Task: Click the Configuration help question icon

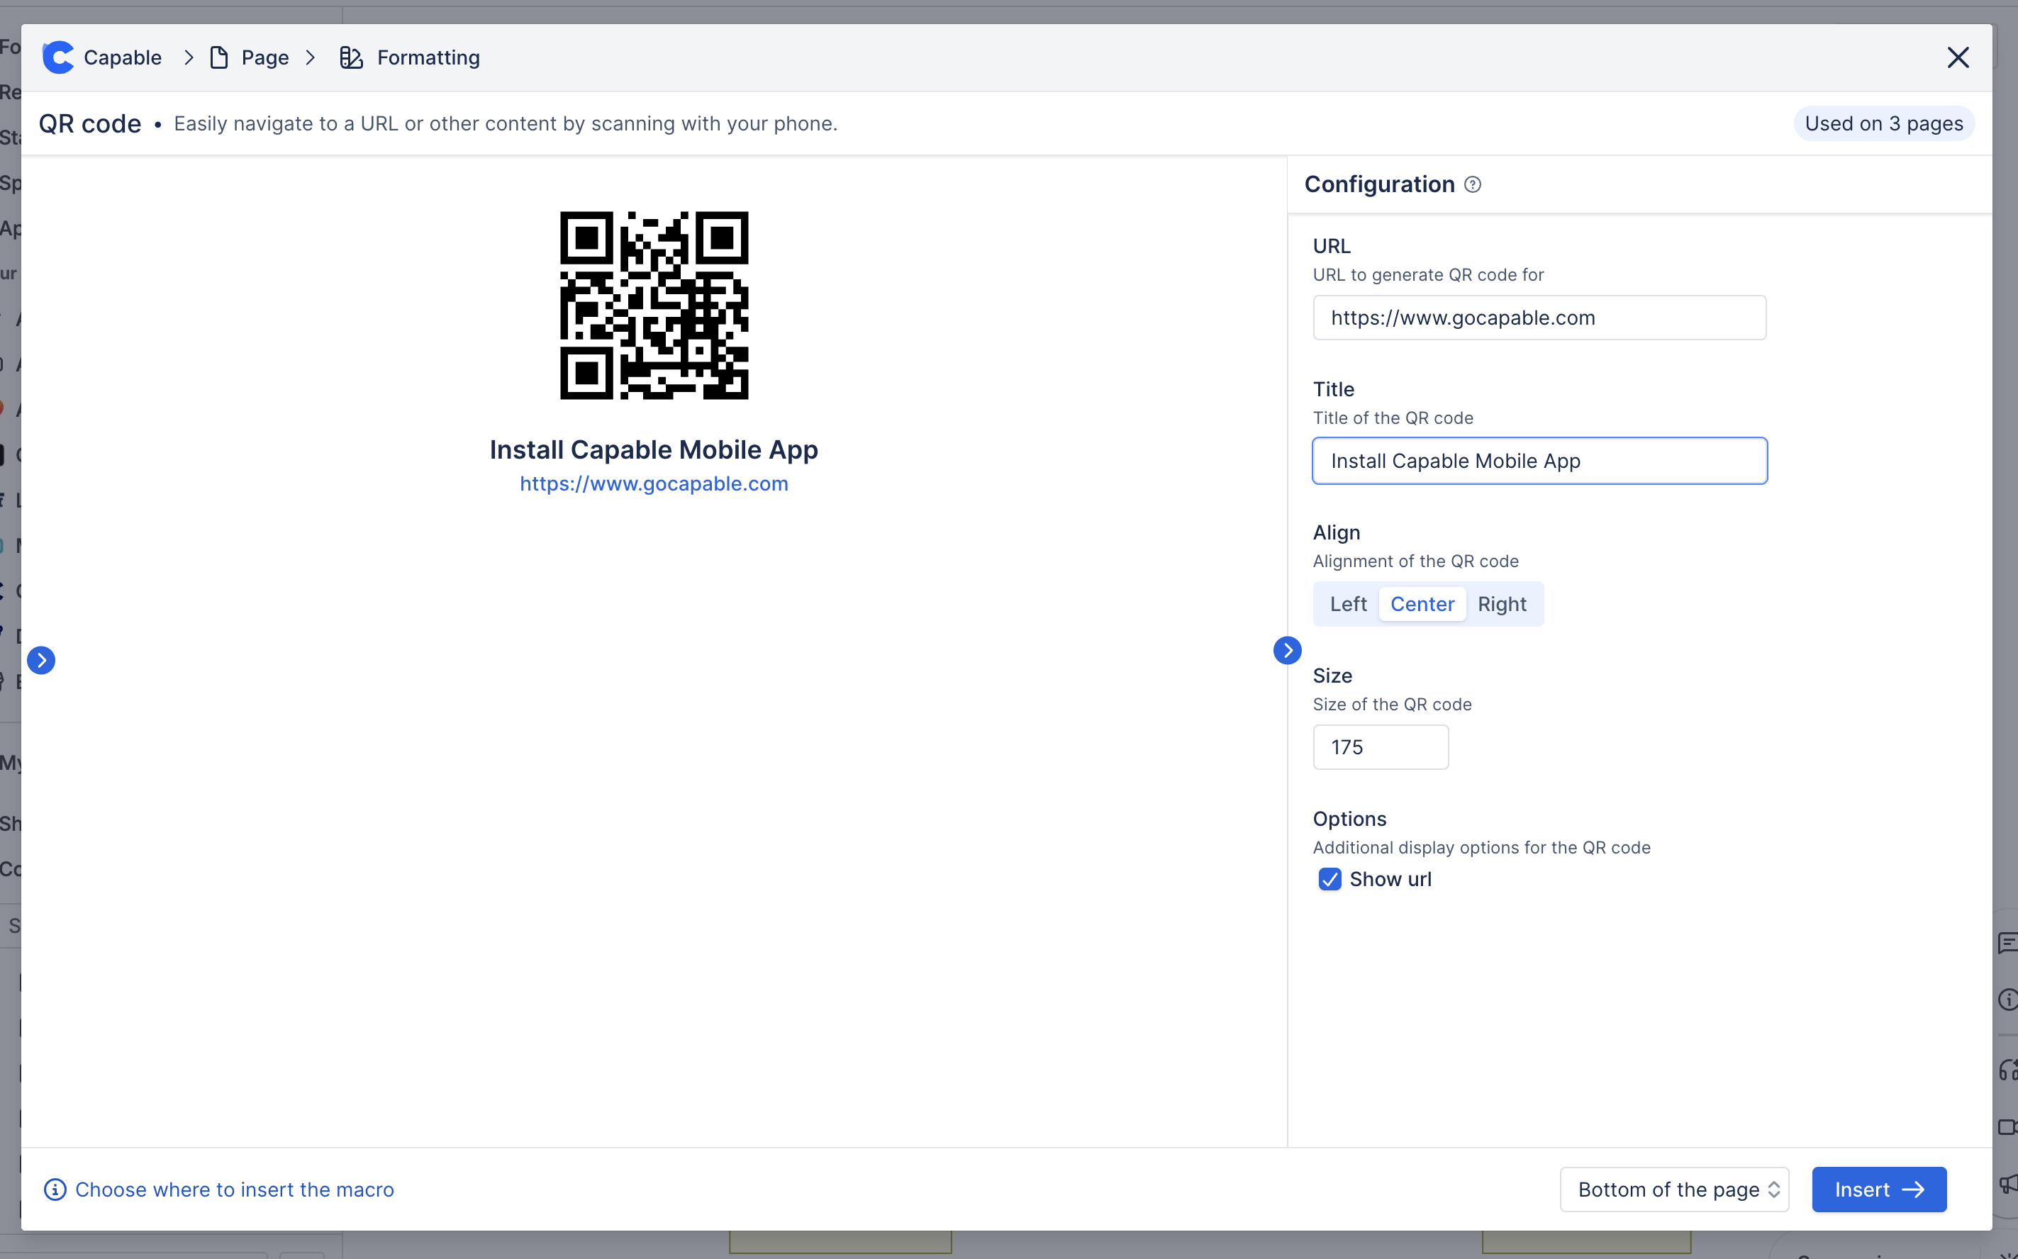Action: pyautogui.click(x=1473, y=185)
